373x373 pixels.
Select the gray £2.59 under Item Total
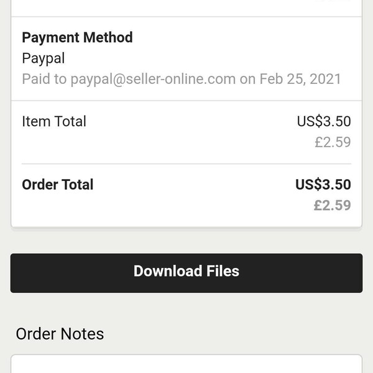pyautogui.click(x=333, y=142)
